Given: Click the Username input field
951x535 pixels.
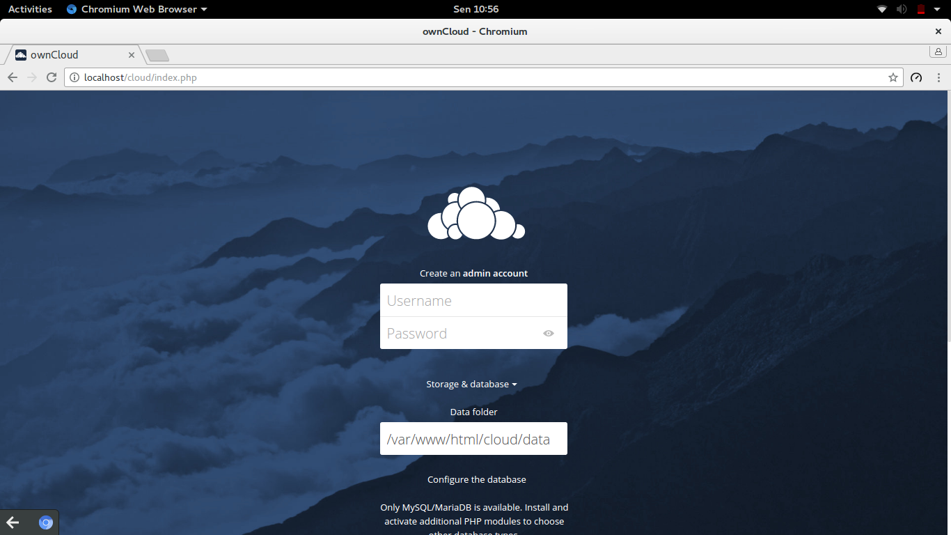Looking at the screenshot, I should tap(473, 300).
